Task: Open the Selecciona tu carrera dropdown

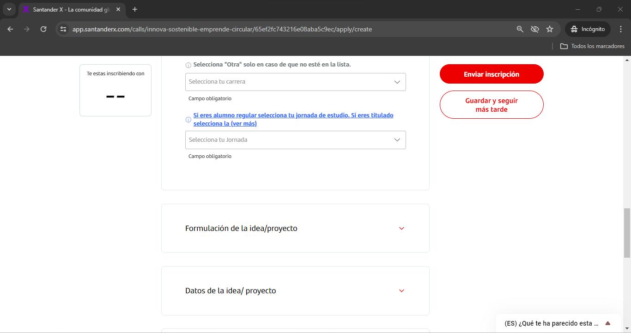Action: click(296, 82)
